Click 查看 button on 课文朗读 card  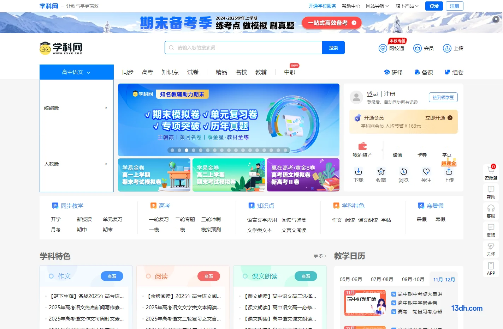pyautogui.click(x=306, y=276)
